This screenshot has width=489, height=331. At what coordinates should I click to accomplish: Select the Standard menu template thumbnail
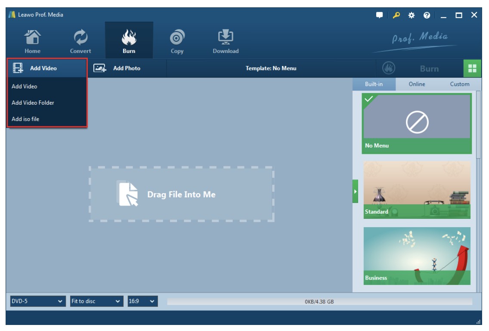(417, 190)
